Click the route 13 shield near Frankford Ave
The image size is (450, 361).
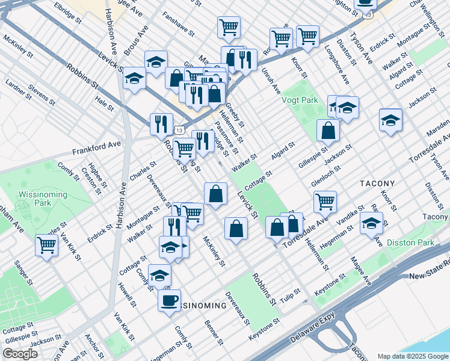179,131
